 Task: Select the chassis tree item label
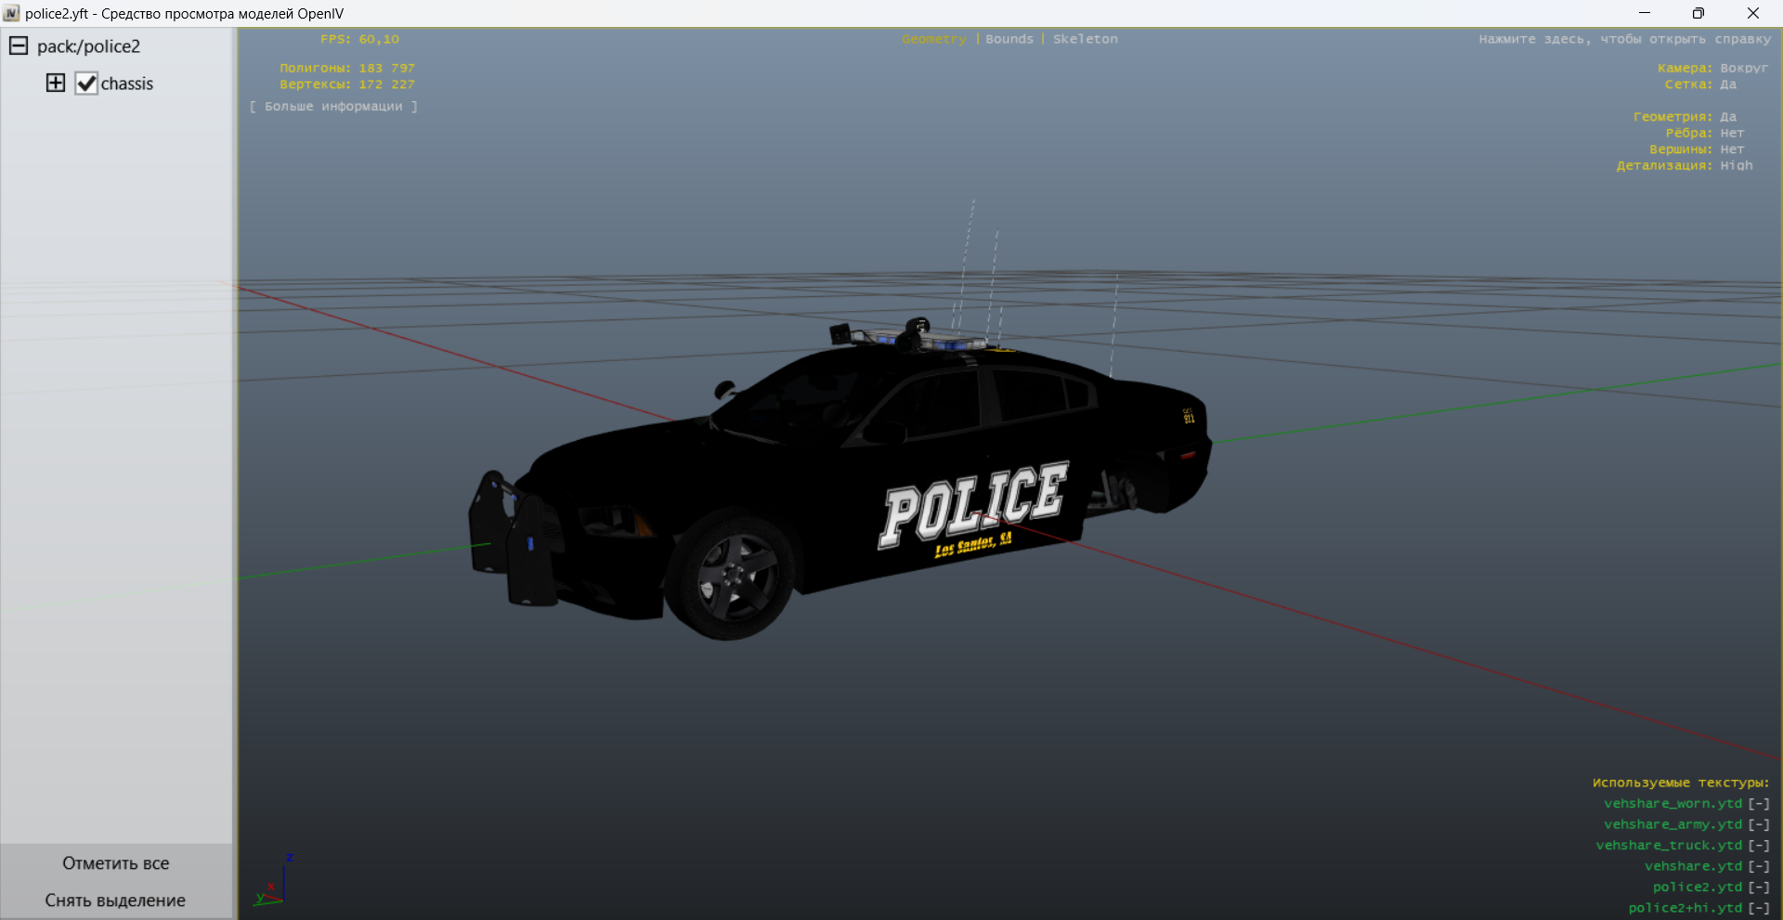pos(127,84)
